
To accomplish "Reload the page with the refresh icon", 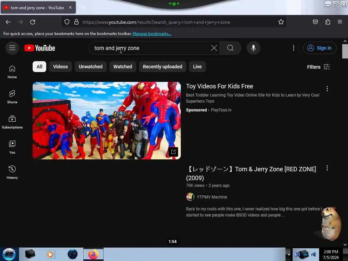I will 33,22.
